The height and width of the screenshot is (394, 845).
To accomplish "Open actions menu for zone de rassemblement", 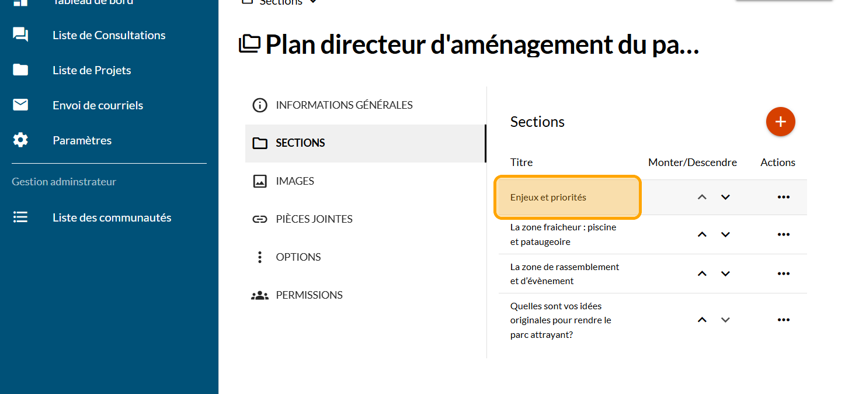I will [x=783, y=274].
